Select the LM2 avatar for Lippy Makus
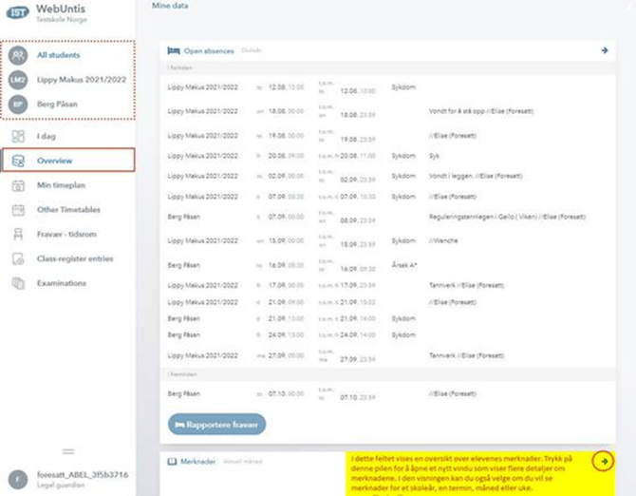 pyautogui.click(x=18, y=80)
